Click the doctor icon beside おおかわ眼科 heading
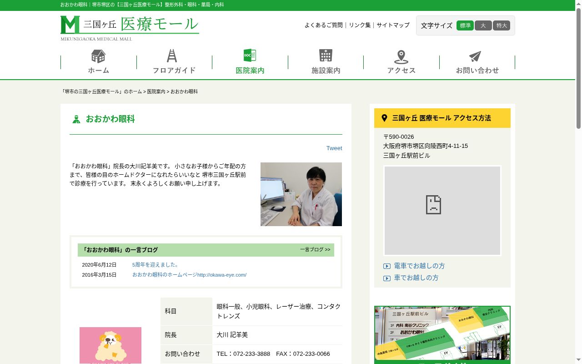Viewport: 582px width, 364px height. 76,119
